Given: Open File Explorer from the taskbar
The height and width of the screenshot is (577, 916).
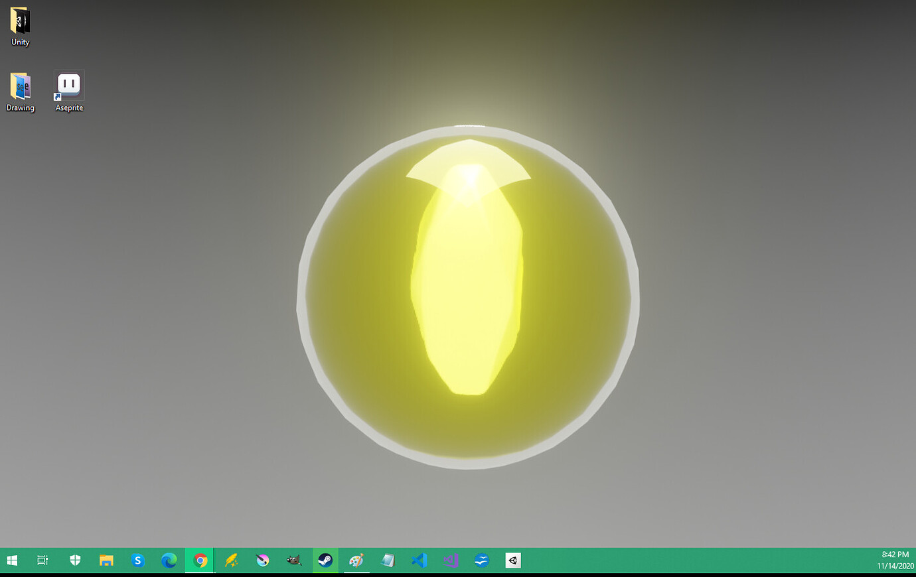Looking at the screenshot, I should point(106,560).
